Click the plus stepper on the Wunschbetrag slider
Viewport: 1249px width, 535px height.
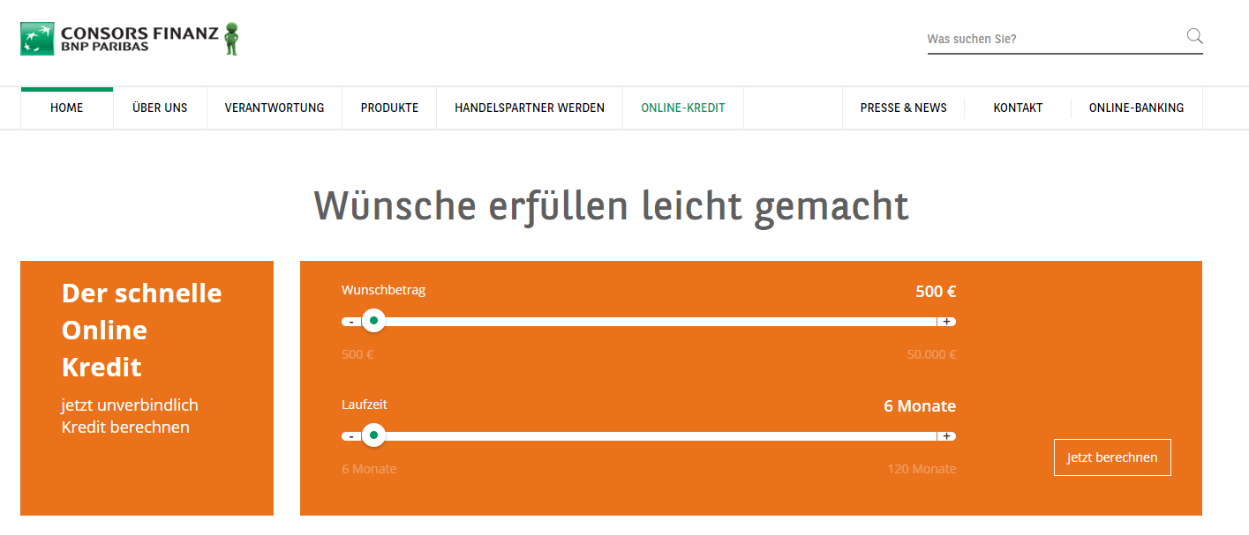click(x=948, y=321)
